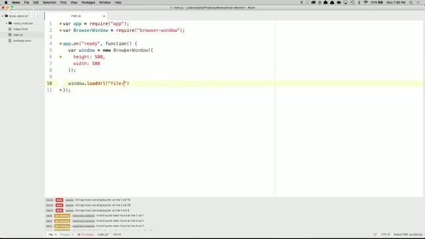Click main.js file name in status bar
The height and width of the screenshot is (239, 425).
point(103,234)
